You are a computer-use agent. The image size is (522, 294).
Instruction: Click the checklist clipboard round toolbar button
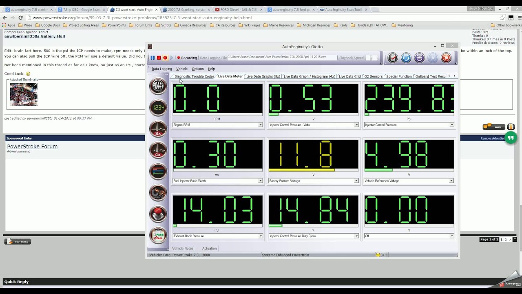coord(392,58)
